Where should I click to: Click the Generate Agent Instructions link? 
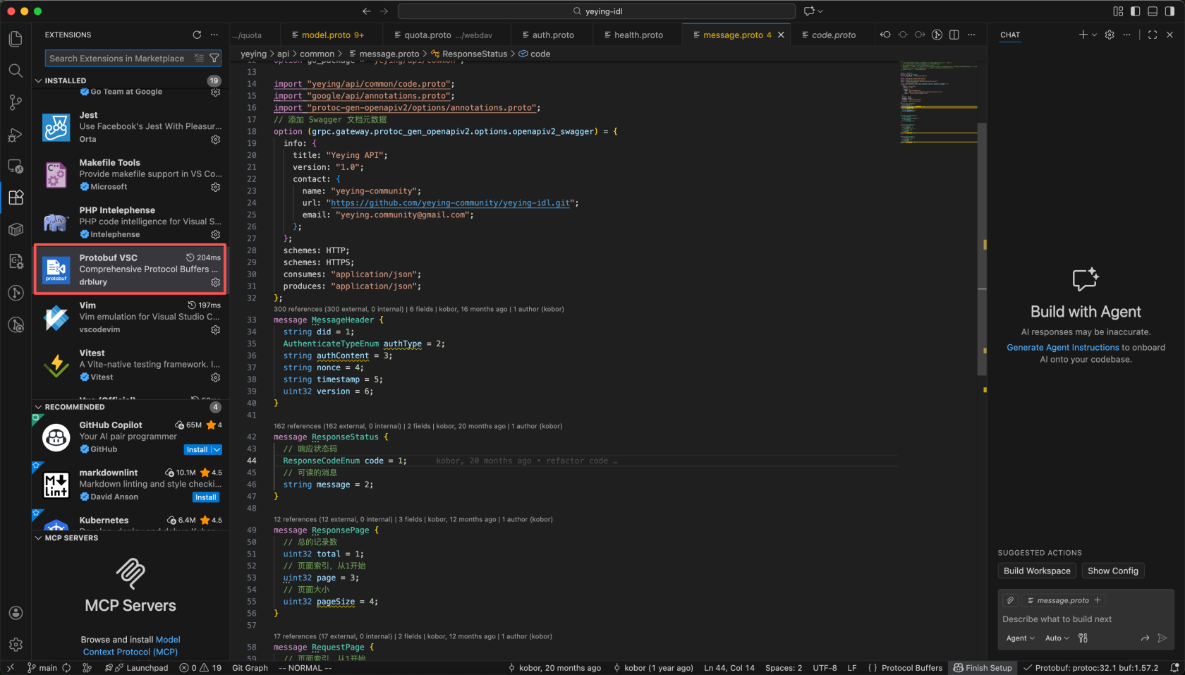[x=1062, y=348]
